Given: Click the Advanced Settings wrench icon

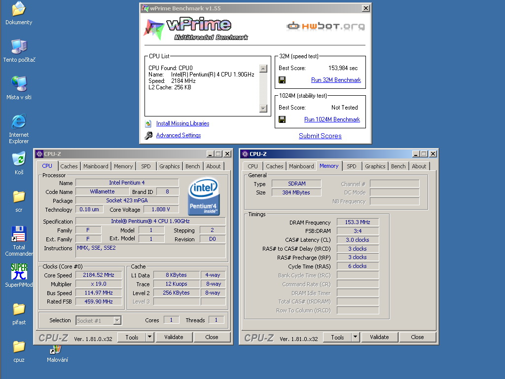Looking at the screenshot, I should point(148,135).
